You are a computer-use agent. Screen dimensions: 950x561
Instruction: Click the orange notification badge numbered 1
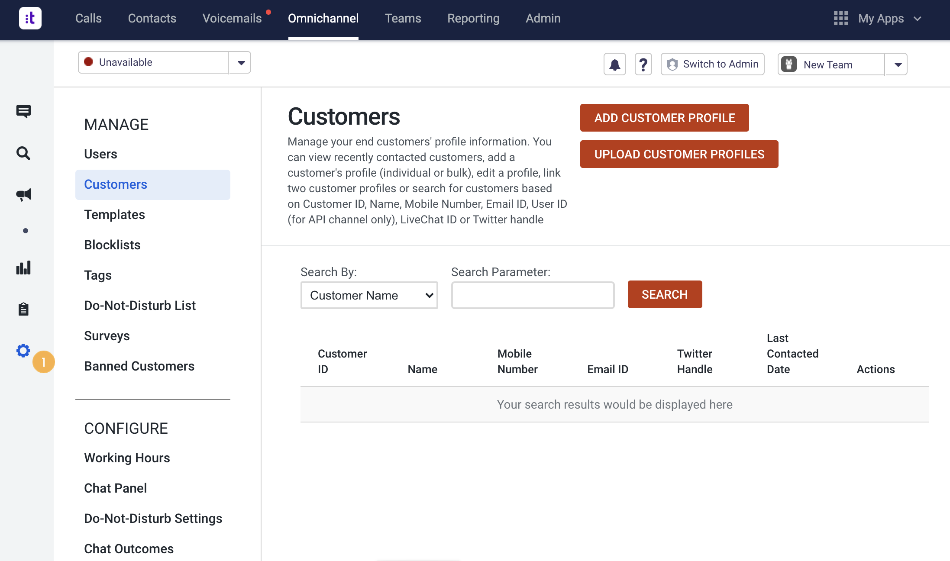tap(44, 362)
